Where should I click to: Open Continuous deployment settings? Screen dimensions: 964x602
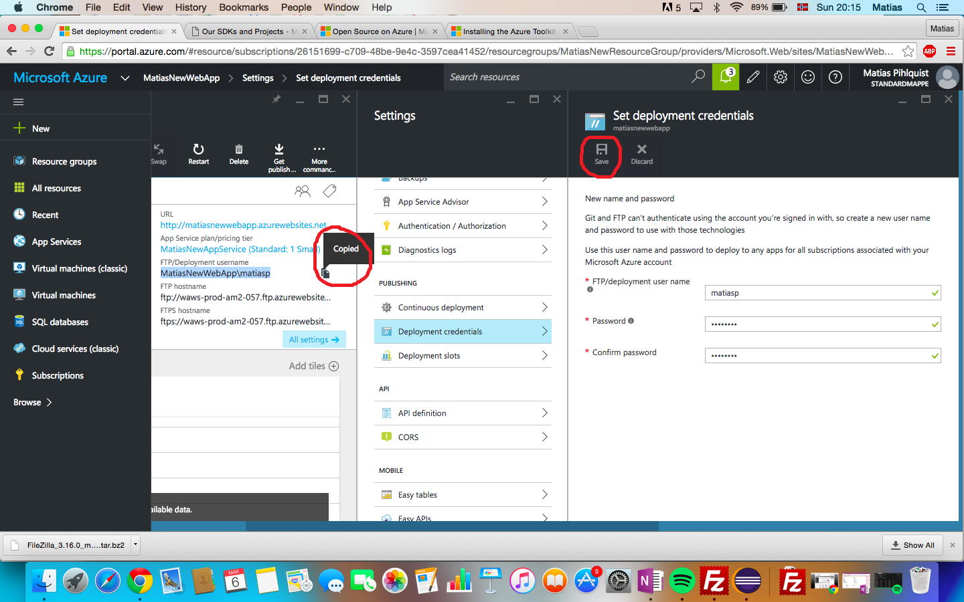click(463, 308)
